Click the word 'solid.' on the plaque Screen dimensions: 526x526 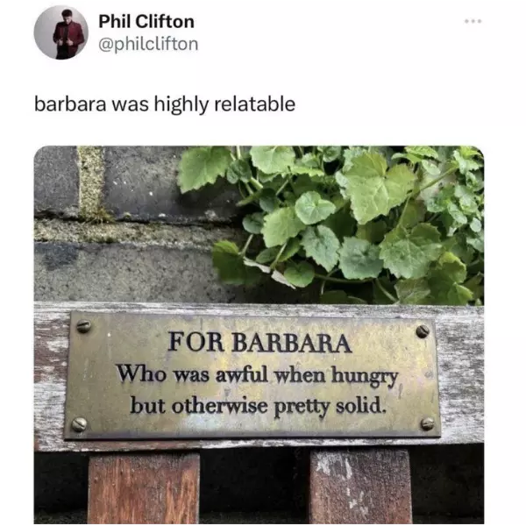click(x=361, y=405)
